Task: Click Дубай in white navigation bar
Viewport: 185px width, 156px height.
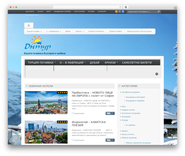Action: [x=68, y=31]
